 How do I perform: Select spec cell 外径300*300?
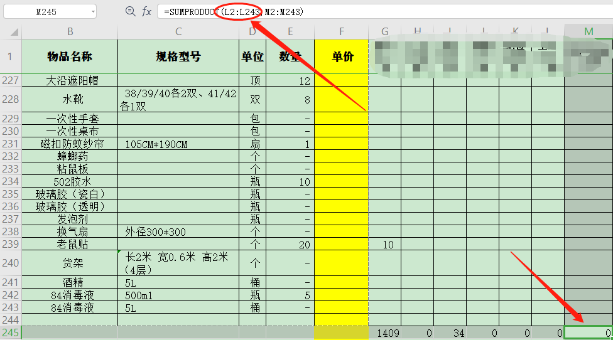178,231
